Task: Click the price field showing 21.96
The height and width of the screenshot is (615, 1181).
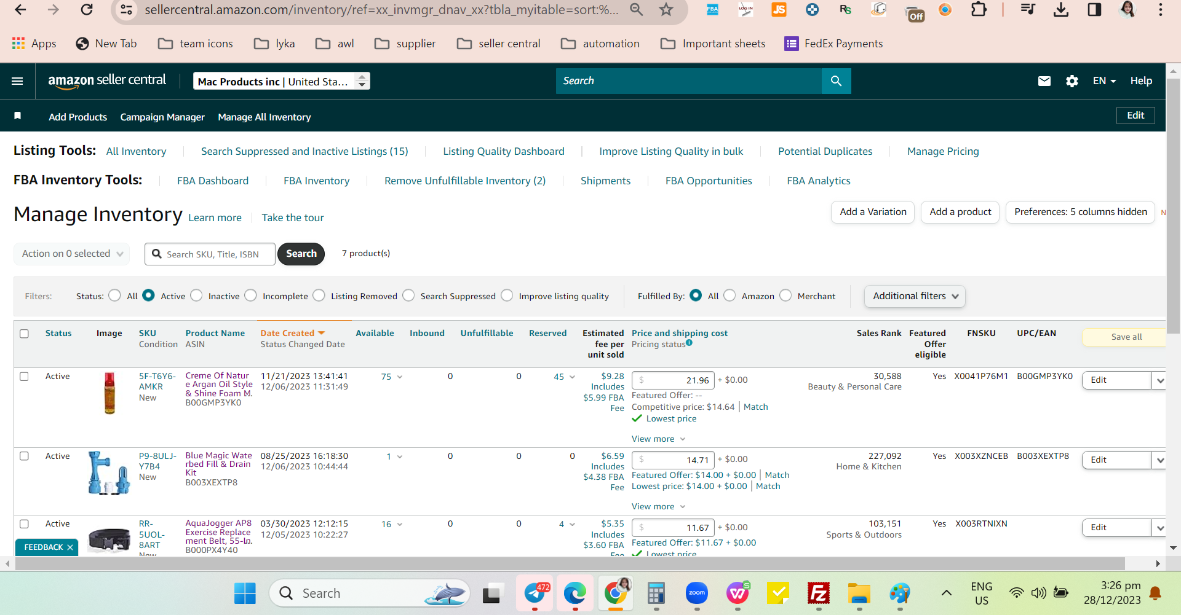Action: pos(674,380)
